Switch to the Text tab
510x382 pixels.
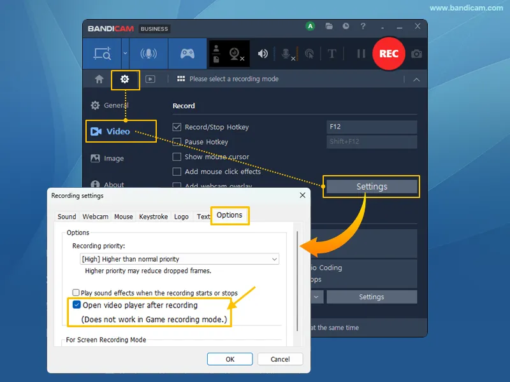pyautogui.click(x=203, y=216)
